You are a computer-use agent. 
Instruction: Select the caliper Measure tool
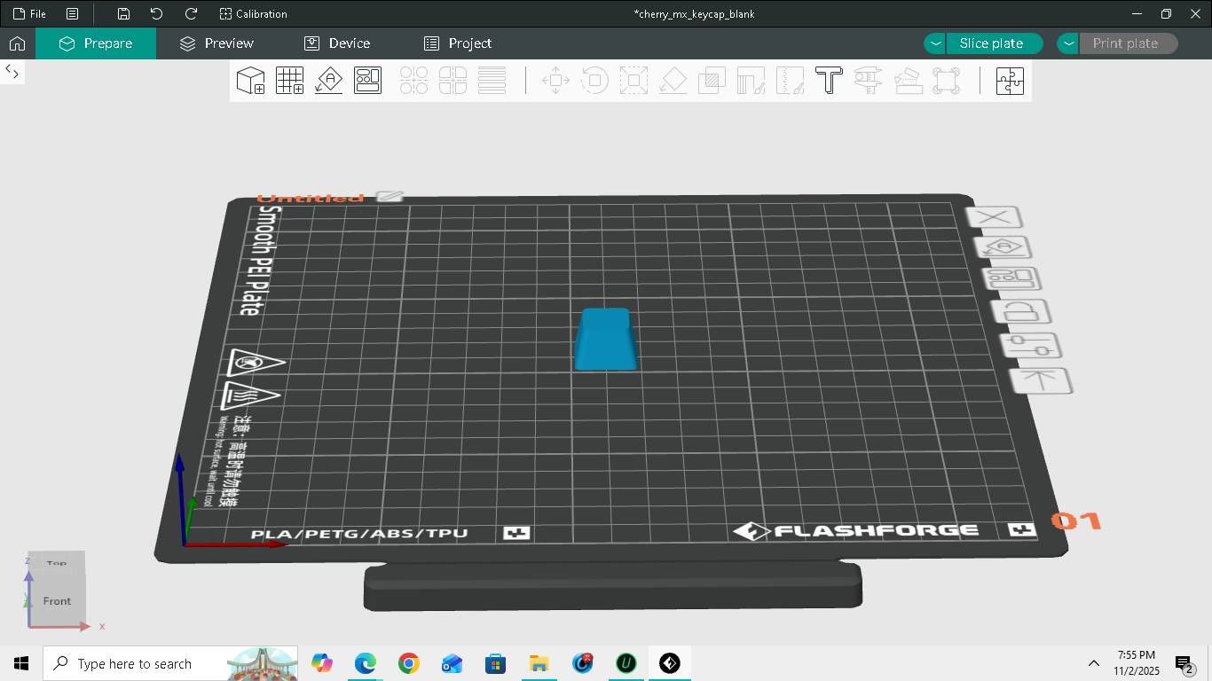868,81
